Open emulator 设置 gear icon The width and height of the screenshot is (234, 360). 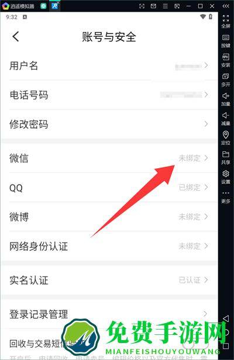(225, 174)
